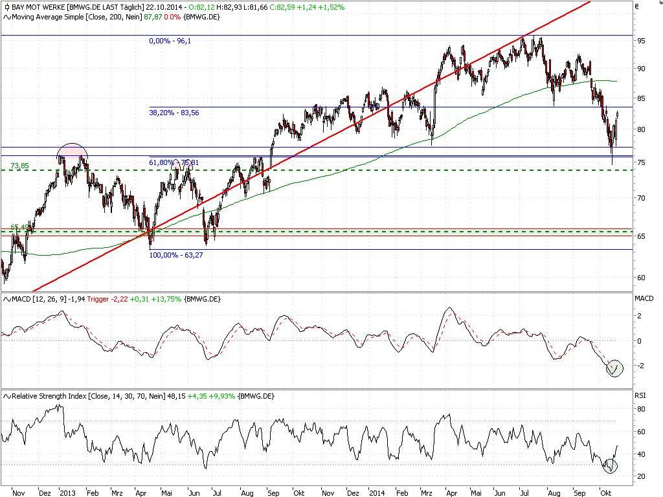Select the Fibonacci label 38,20% - 83,56
Viewport: 663px width, 497px height.
[x=174, y=113]
